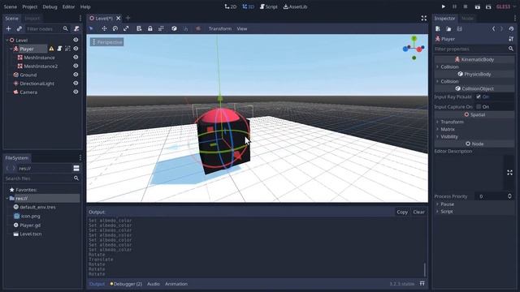Image resolution: width=520 pixels, height=292 pixels.
Task: Create a new resource in Inspector
Action: [x=438, y=29]
